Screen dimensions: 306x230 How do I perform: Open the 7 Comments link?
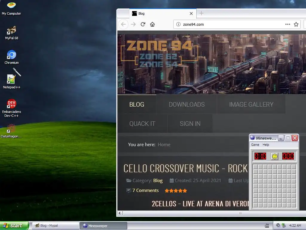click(146, 190)
